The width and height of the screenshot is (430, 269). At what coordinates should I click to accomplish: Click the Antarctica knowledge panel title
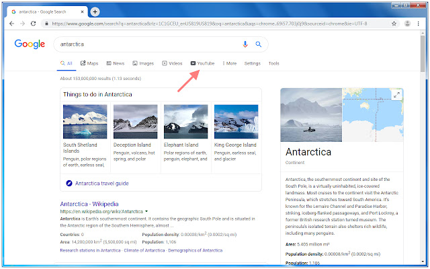pos(308,152)
